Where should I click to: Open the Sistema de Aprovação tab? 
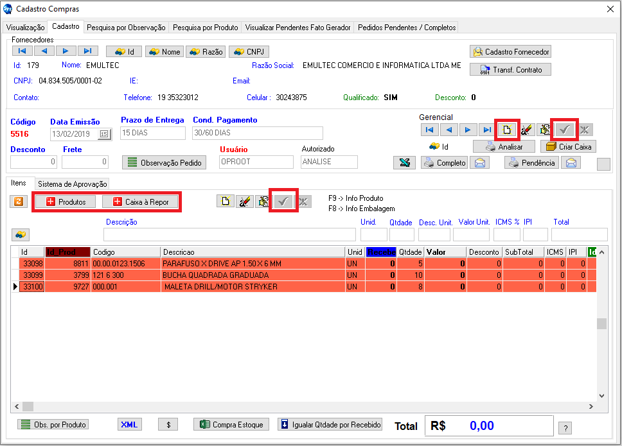click(72, 184)
